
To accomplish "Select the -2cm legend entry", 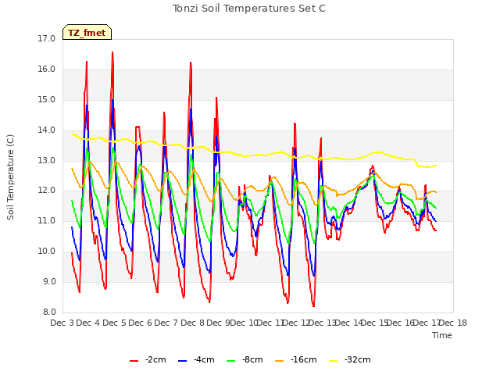I will (148, 360).
